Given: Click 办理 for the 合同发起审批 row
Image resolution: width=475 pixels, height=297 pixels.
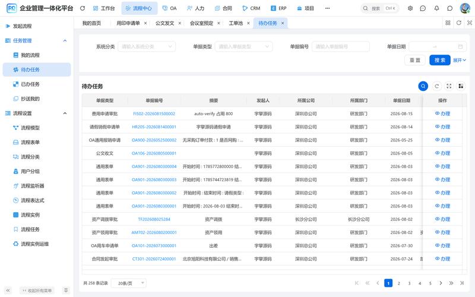Looking at the screenshot, I should [x=442, y=259].
